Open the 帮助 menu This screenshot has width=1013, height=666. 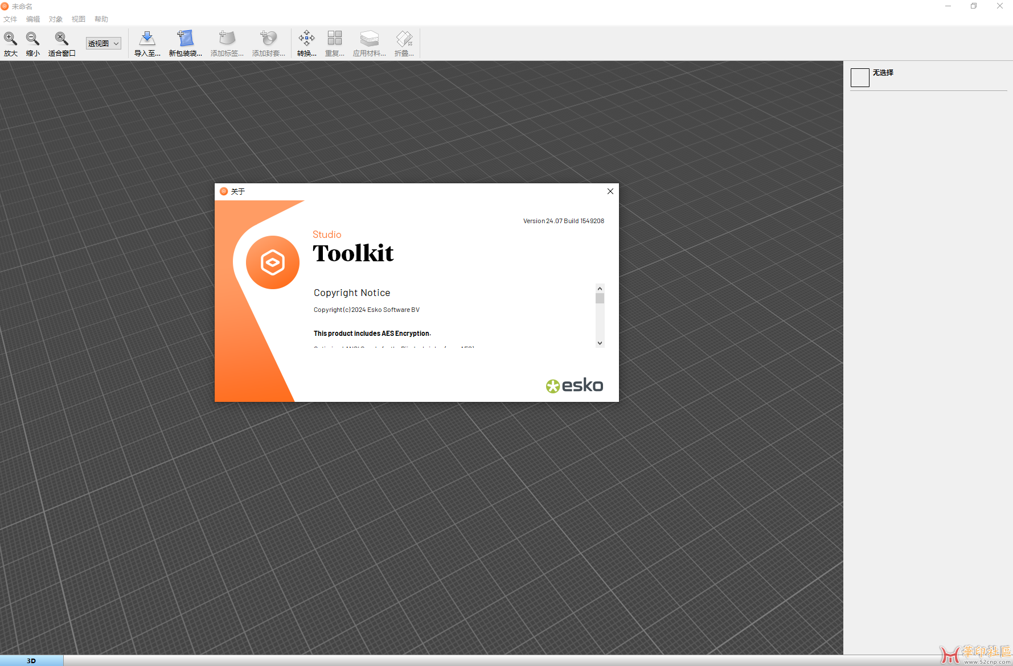click(x=101, y=19)
